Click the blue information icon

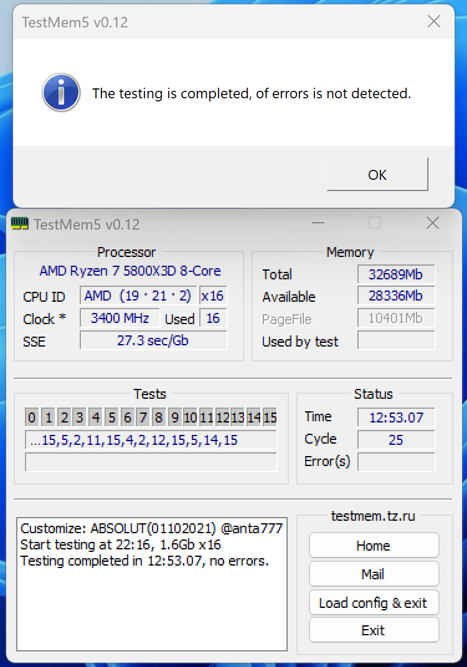(61, 92)
